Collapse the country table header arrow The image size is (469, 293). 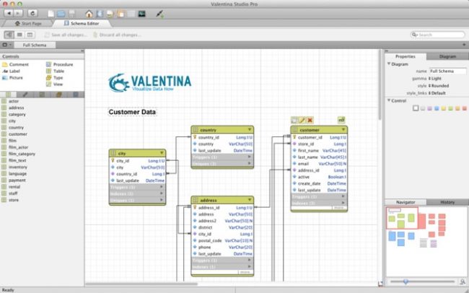point(250,130)
